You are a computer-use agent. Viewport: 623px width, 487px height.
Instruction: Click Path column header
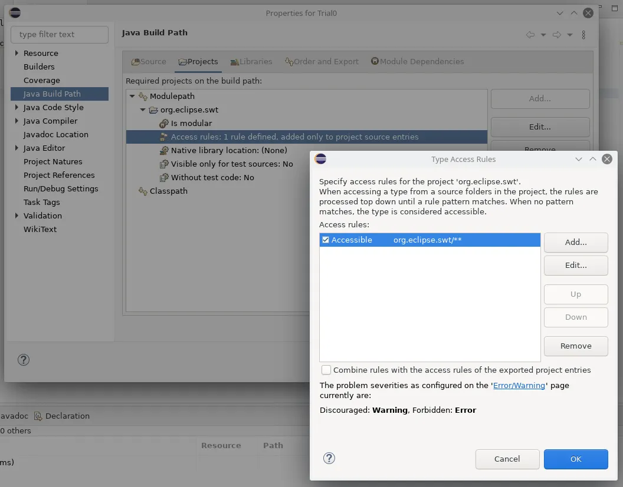(273, 445)
